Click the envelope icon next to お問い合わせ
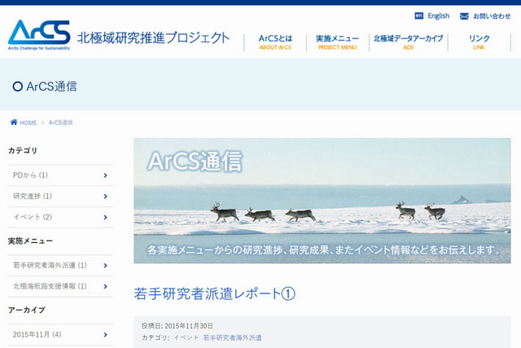521x348 pixels. coord(464,16)
